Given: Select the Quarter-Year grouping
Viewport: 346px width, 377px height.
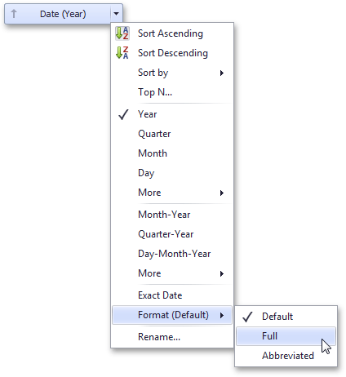Looking at the screenshot, I should (x=172, y=234).
